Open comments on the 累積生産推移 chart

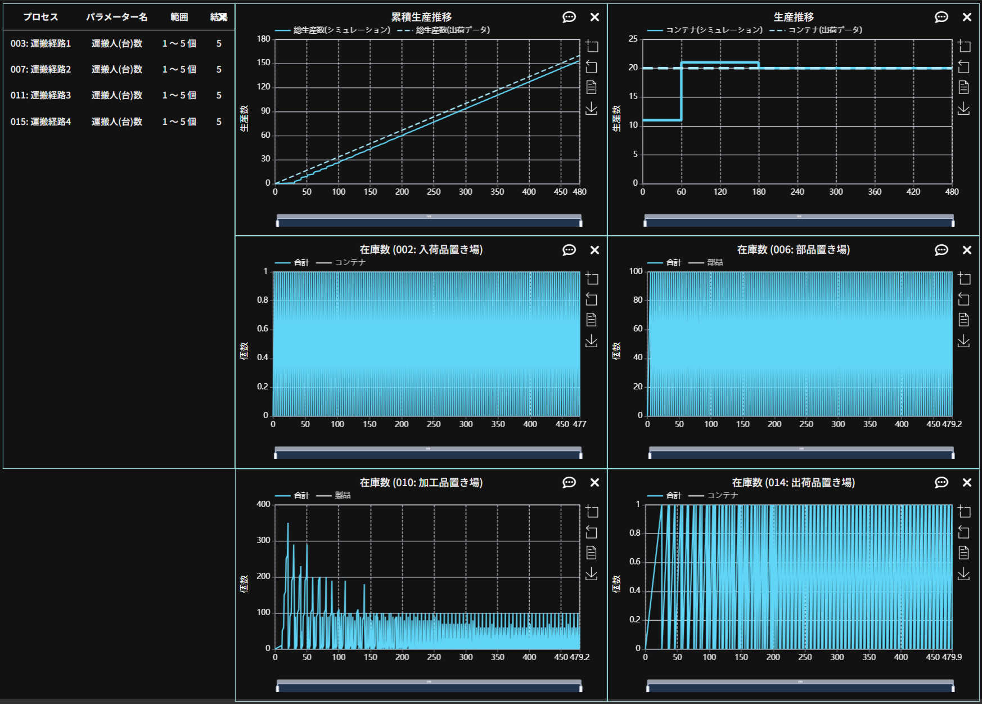pyautogui.click(x=569, y=17)
